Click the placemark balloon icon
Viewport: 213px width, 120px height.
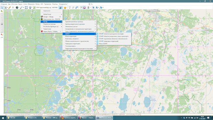click(70, 8)
